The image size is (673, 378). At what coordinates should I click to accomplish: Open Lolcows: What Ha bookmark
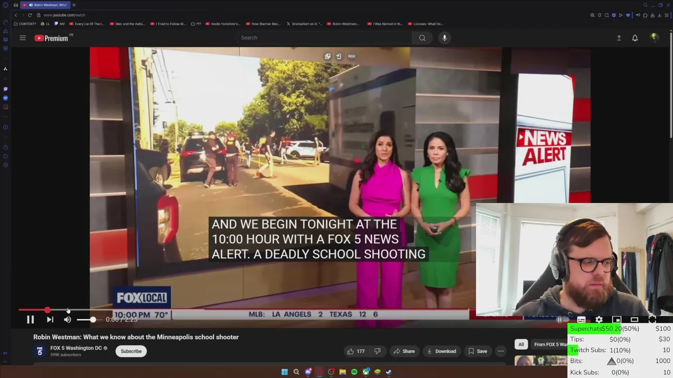(x=426, y=24)
